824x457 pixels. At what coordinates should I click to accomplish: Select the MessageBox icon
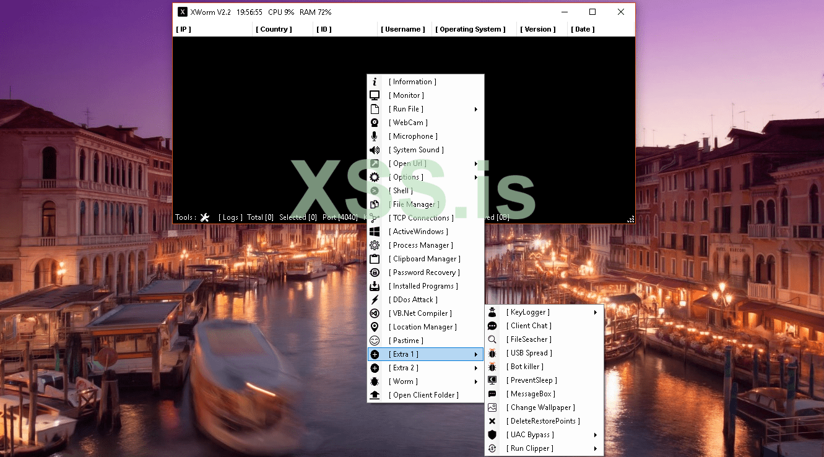click(x=492, y=394)
